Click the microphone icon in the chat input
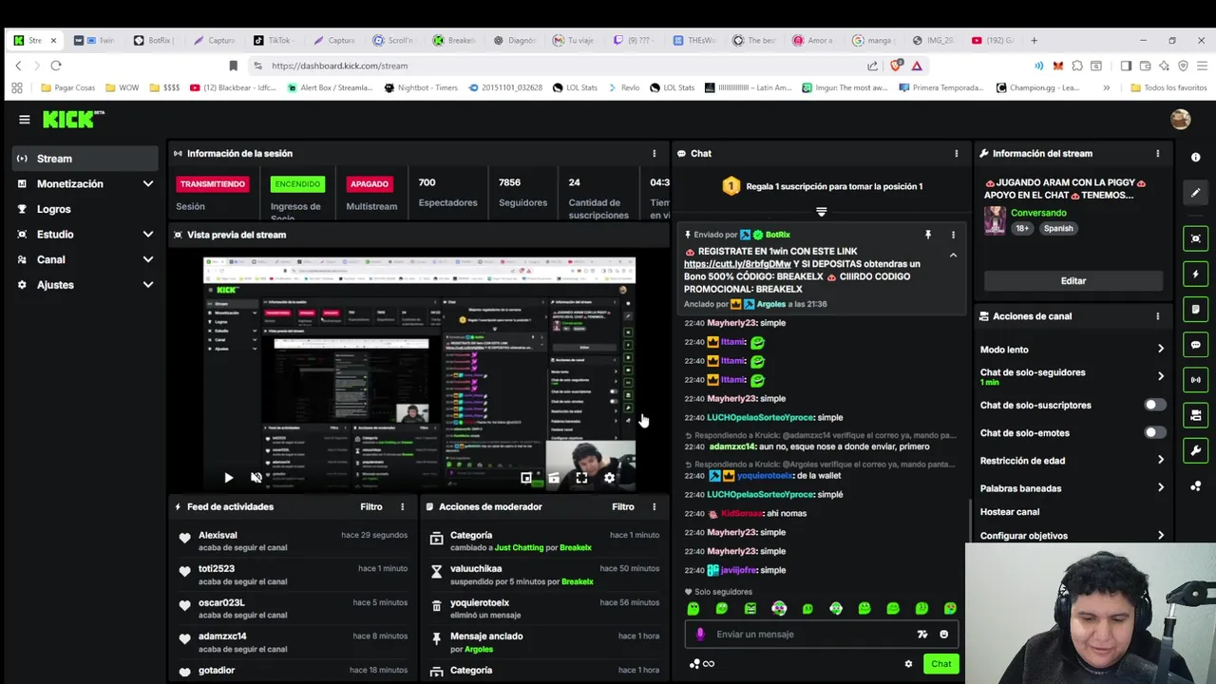The image size is (1216, 684). (x=700, y=635)
